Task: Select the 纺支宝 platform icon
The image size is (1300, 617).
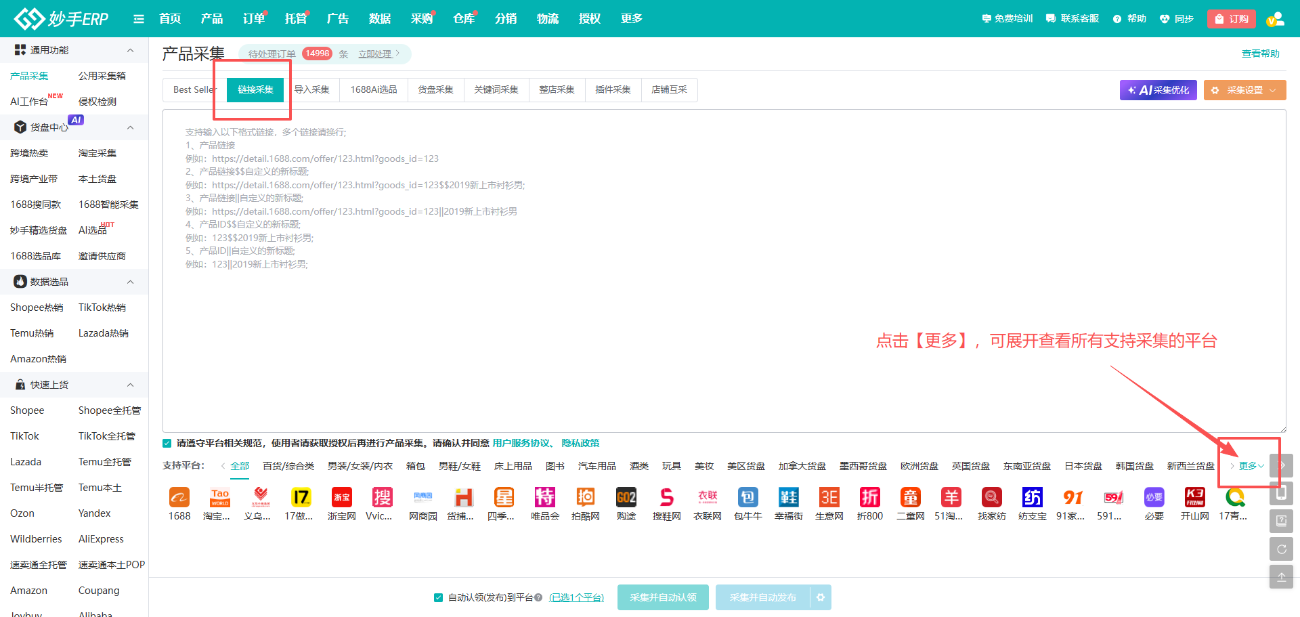Action: tap(1032, 498)
